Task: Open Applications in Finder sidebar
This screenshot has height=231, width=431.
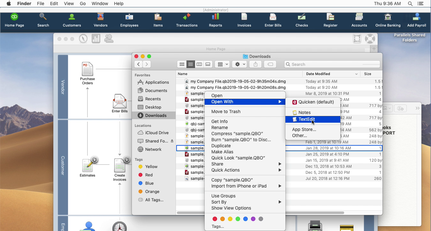Action: 154,82
